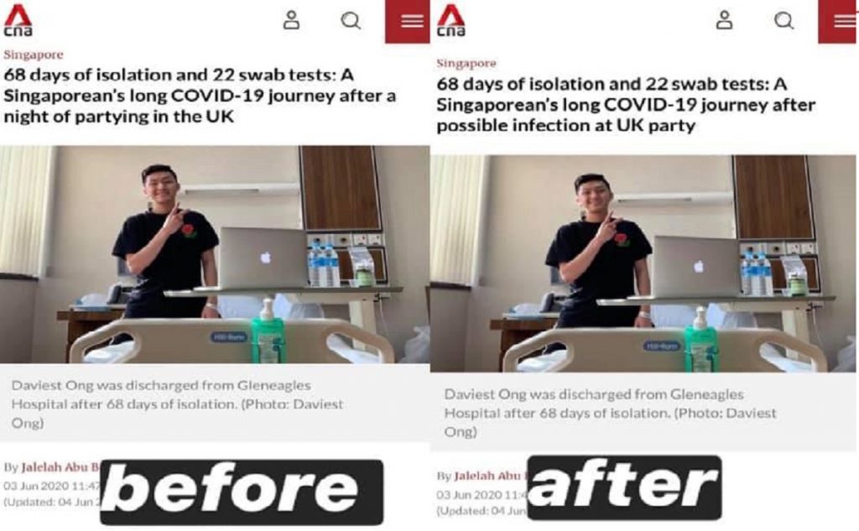Open the hospital room photo in right article
This screenshot has width=859, height=531.
point(644,263)
